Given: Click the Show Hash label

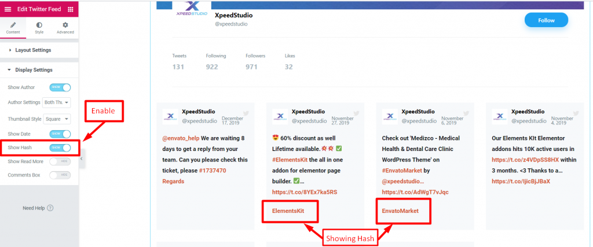Looking at the screenshot, I should 20,148.
